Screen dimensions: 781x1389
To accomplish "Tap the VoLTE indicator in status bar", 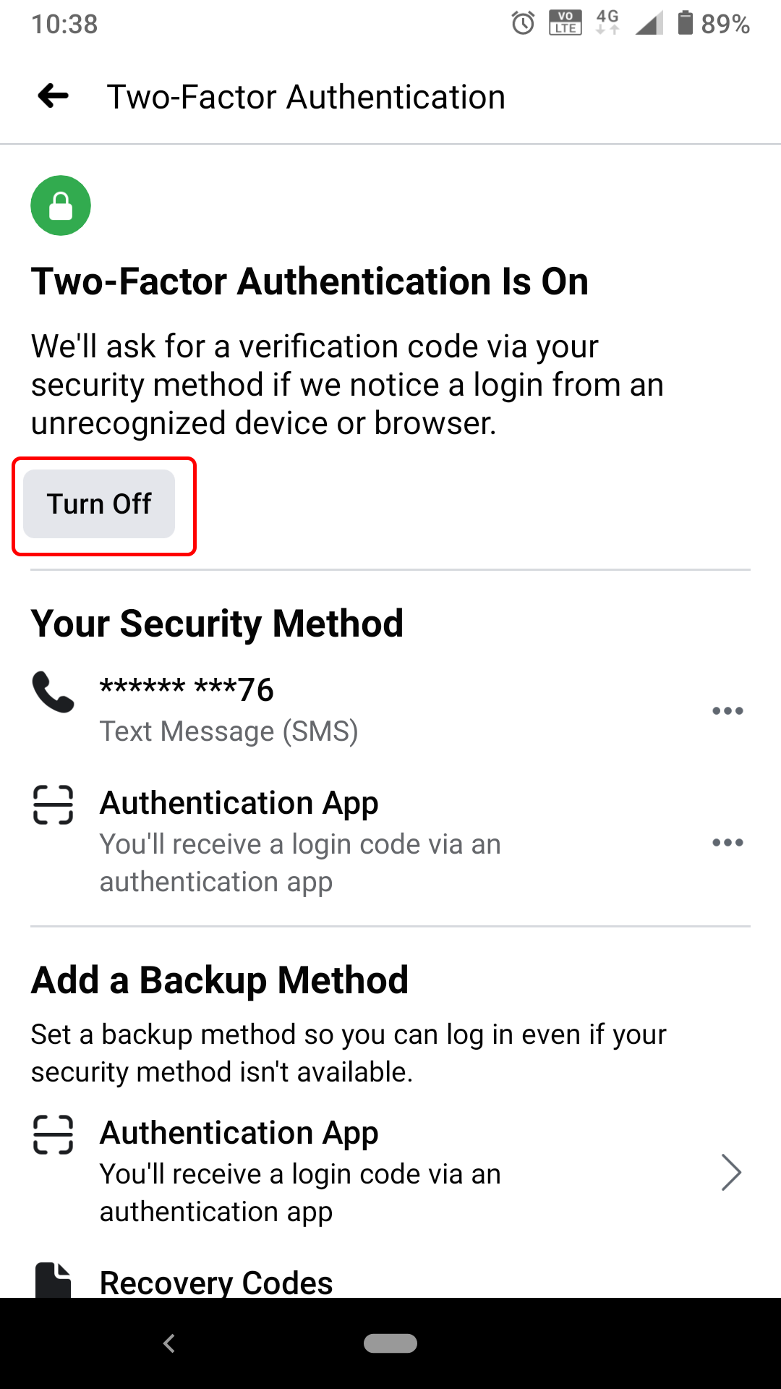I will point(565,24).
